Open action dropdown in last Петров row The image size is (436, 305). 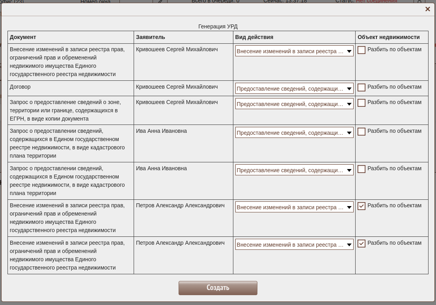click(294, 245)
